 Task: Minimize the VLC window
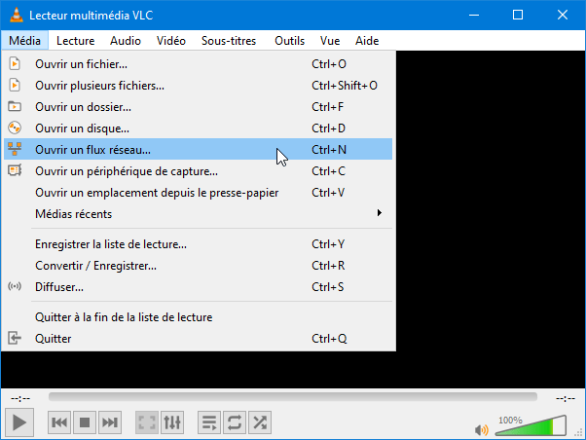(x=474, y=15)
